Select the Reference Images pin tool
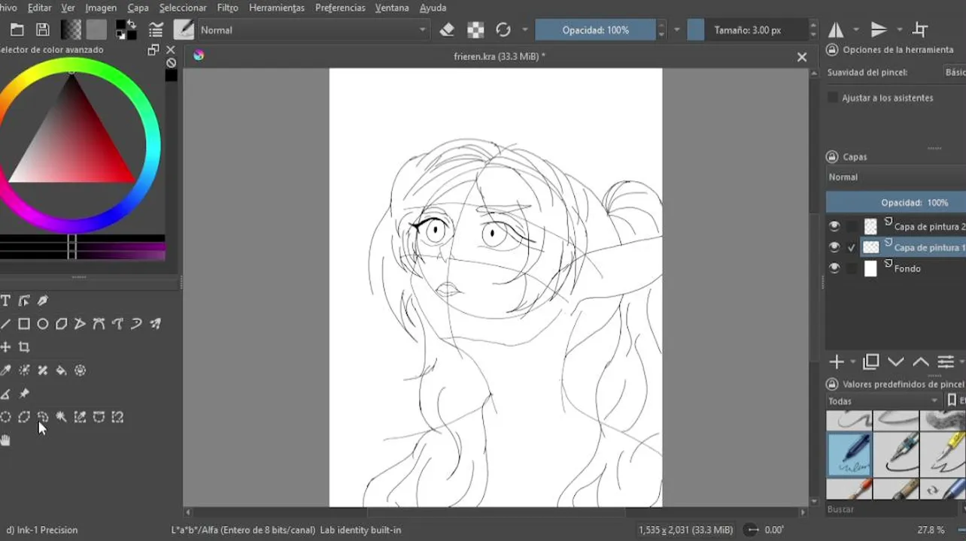Image resolution: width=966 pixels, height=541 pixels. tap(24, 394)
